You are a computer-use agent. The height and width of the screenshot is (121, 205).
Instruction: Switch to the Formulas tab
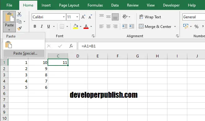coord(95,5)
